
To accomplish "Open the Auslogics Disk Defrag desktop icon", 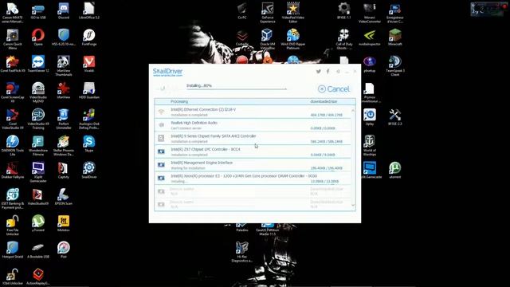I will 88,119.
